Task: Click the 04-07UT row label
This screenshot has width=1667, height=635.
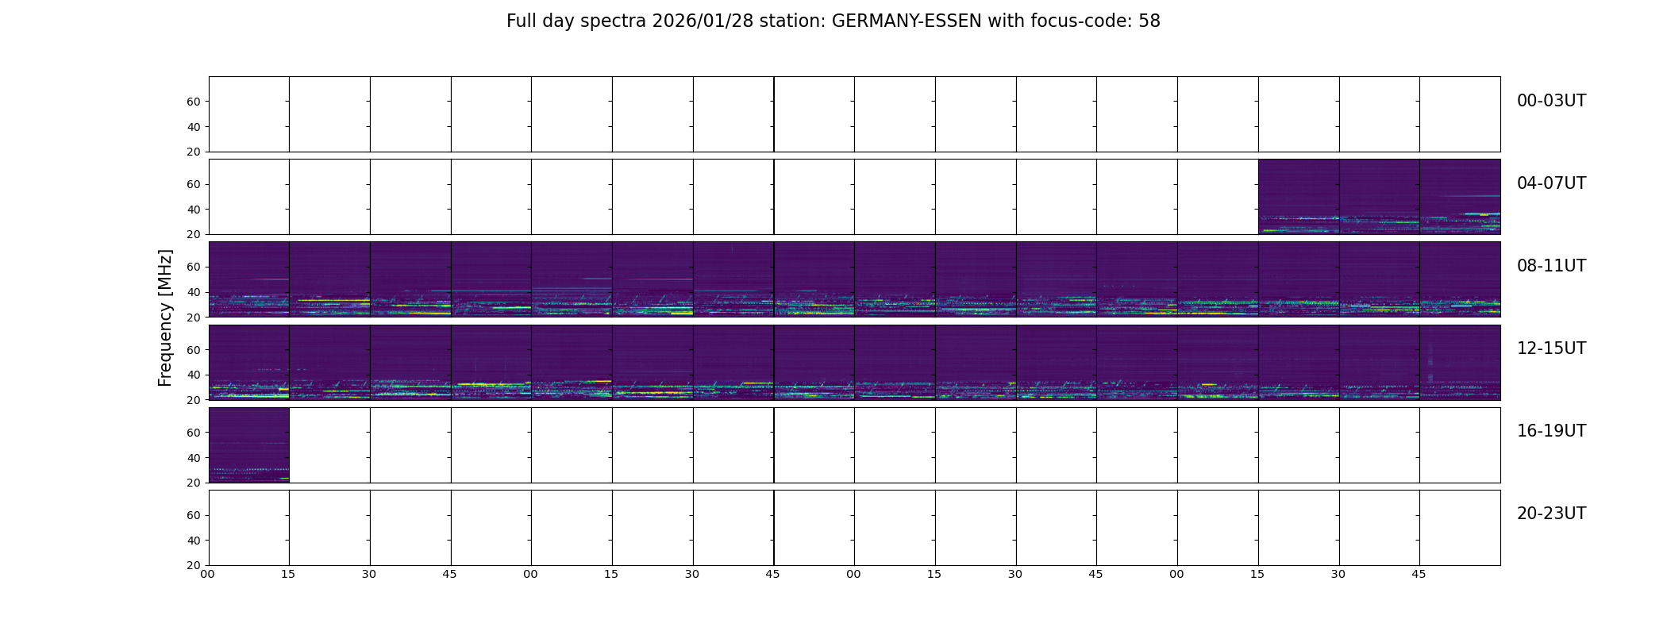Action: pyautogui.click(x=1551, y=183)
